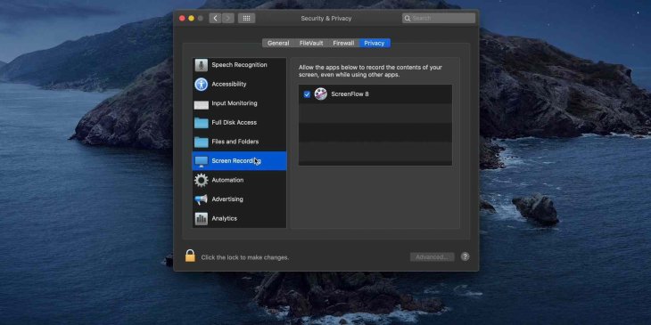Click the Files and Folders folder icon
Viewport: 651px width, 325px height.
[202, 142]
